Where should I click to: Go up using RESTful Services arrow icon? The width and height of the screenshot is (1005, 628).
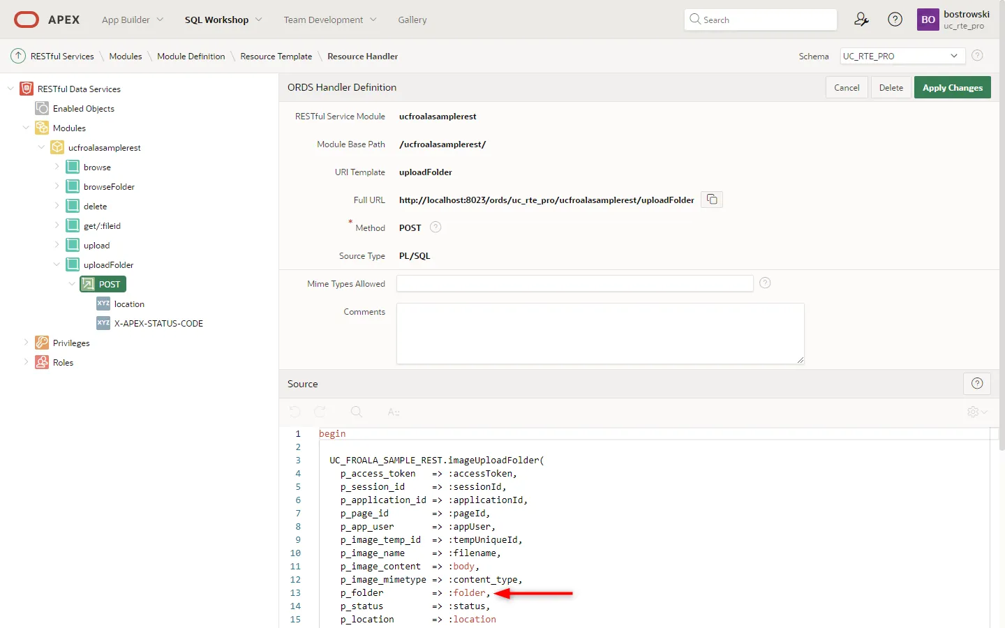(18, 56)
